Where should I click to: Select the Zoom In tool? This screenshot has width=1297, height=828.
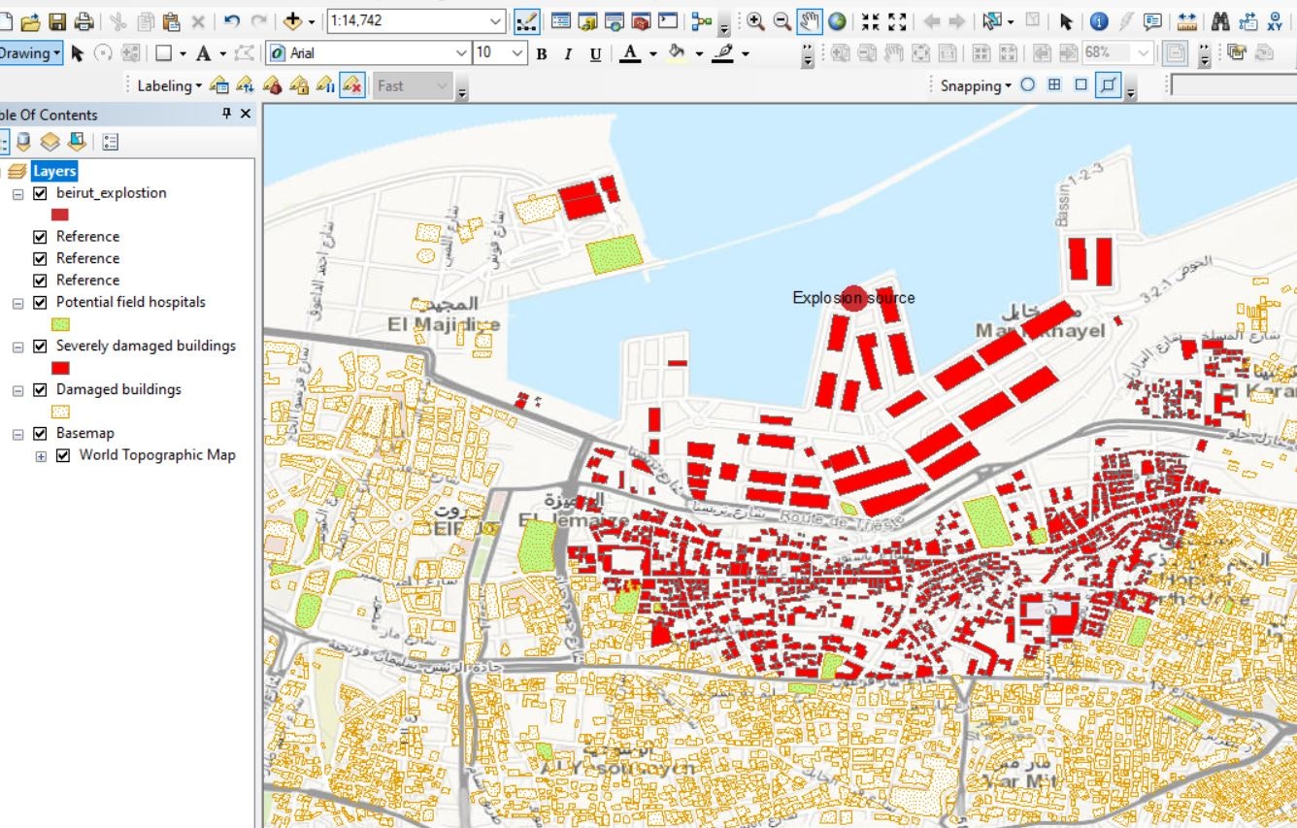tap(756, 19)
